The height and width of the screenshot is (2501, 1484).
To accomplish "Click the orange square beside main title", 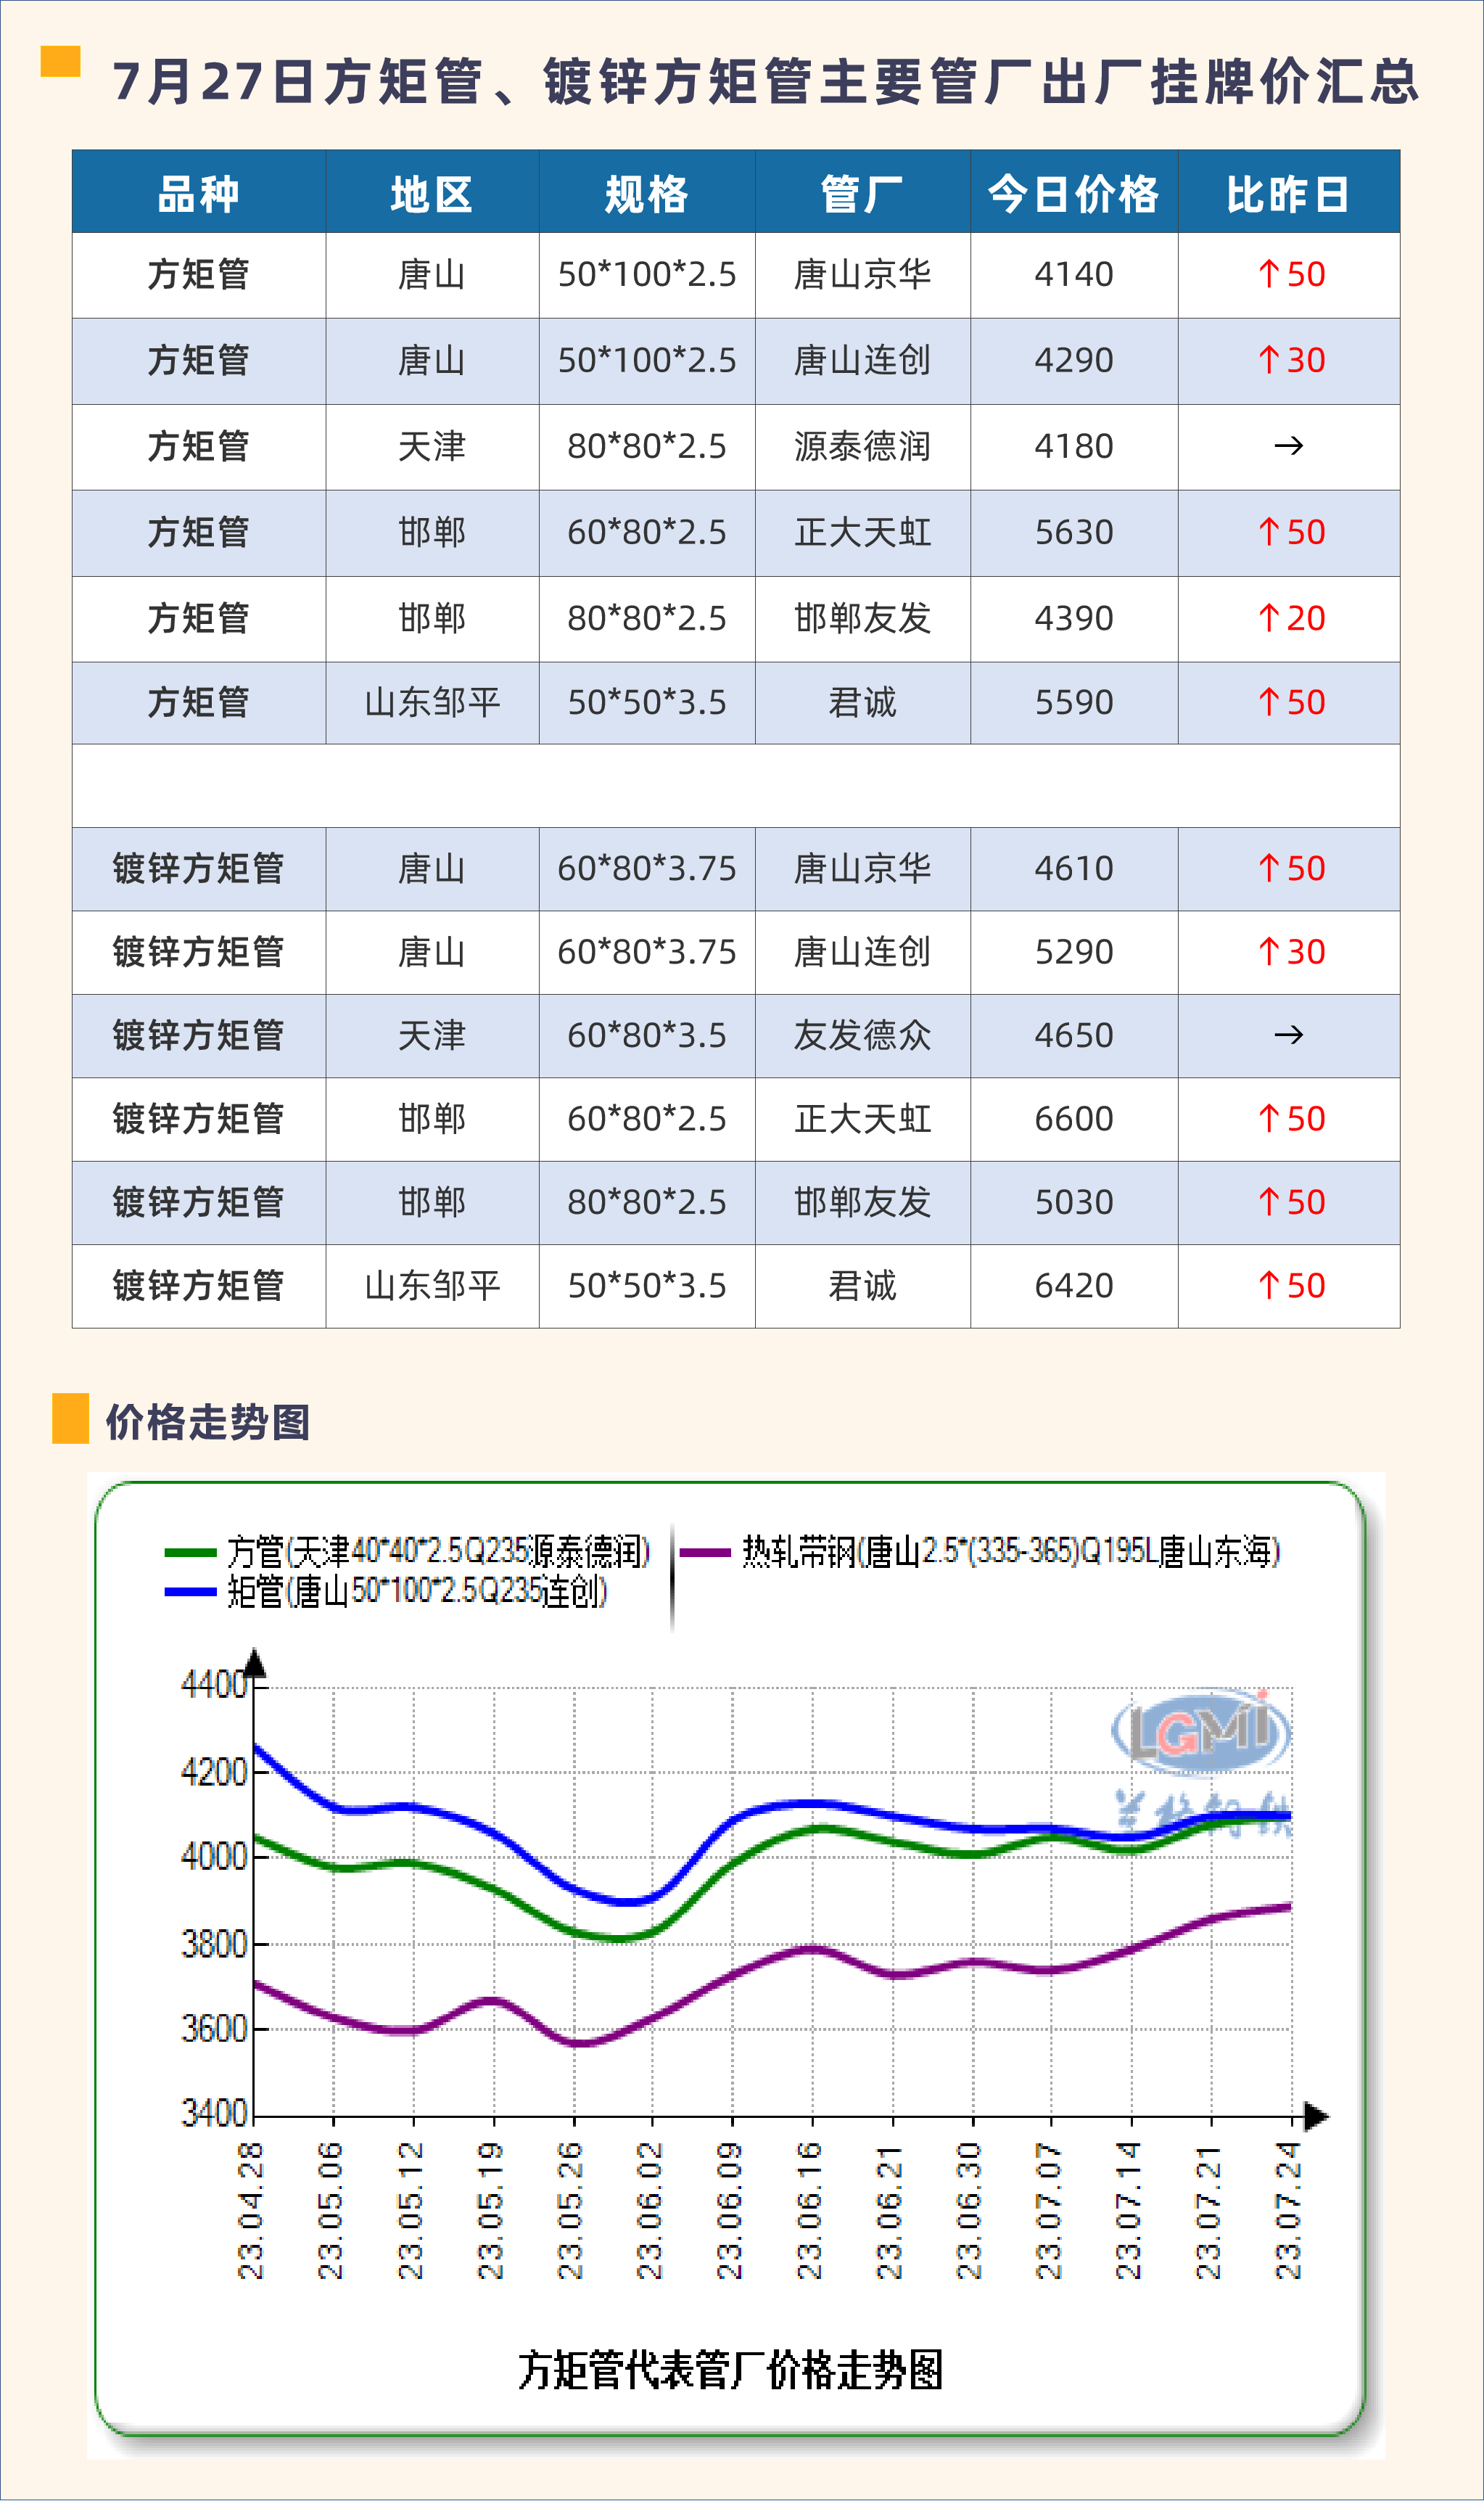I will (60, 62).
